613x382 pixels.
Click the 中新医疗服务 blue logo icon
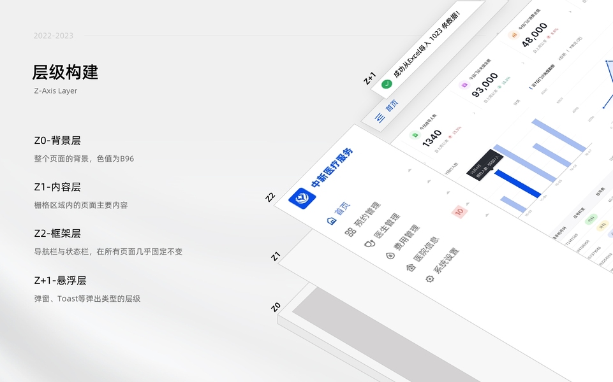point(302,198)
